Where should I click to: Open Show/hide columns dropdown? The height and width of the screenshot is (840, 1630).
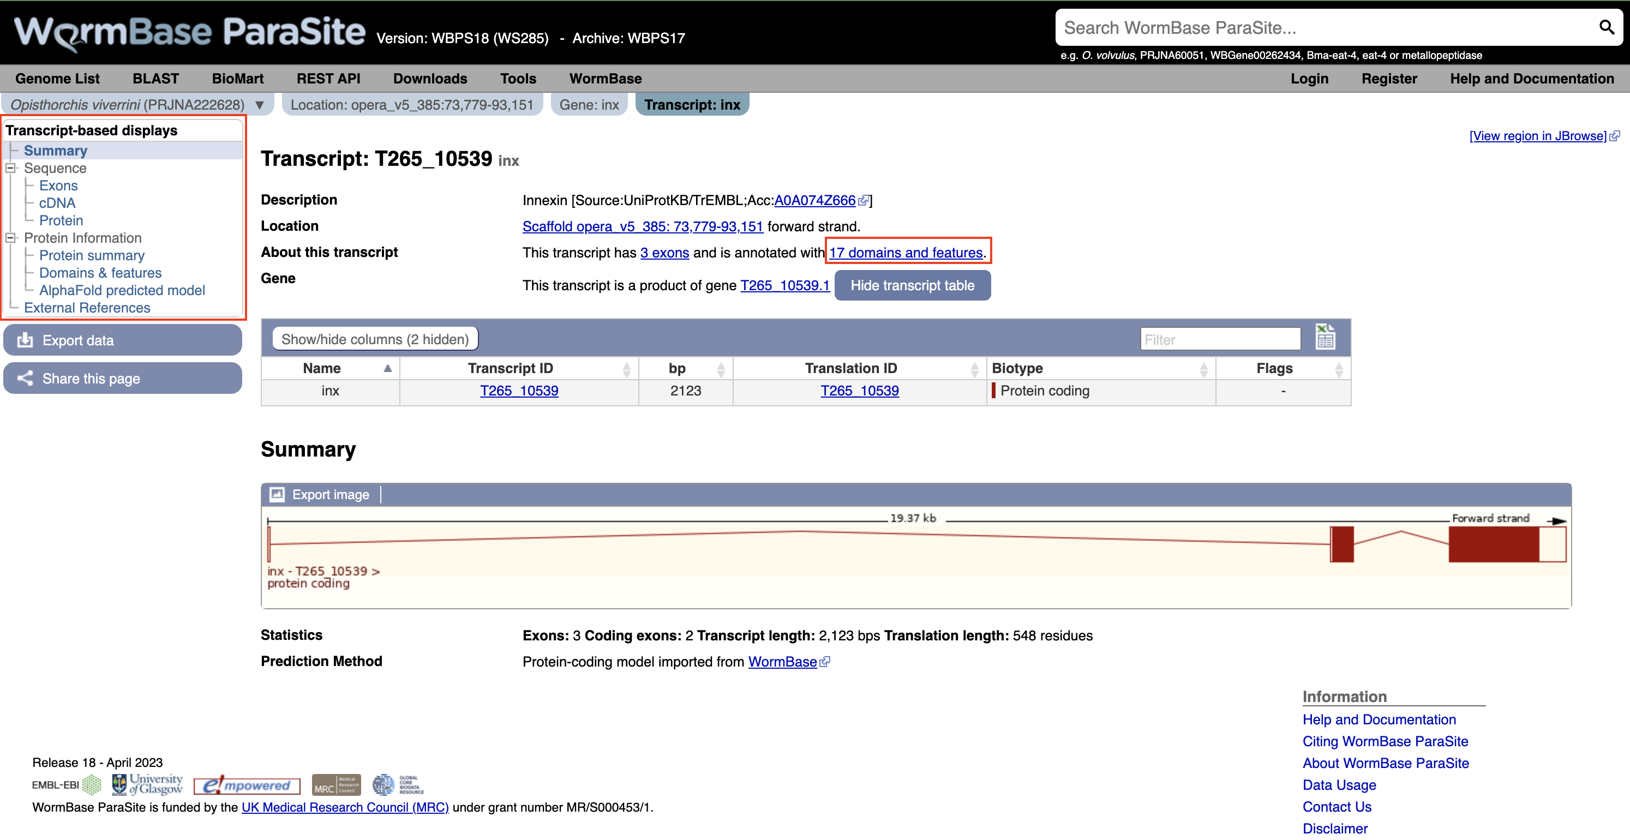(375, 339)
